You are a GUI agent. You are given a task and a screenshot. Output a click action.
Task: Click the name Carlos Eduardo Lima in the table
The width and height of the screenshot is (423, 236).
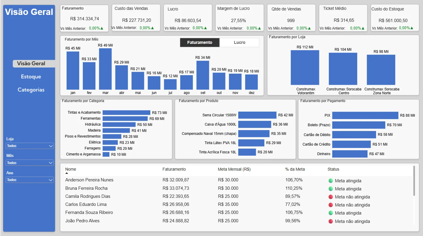tap(86, 204)
